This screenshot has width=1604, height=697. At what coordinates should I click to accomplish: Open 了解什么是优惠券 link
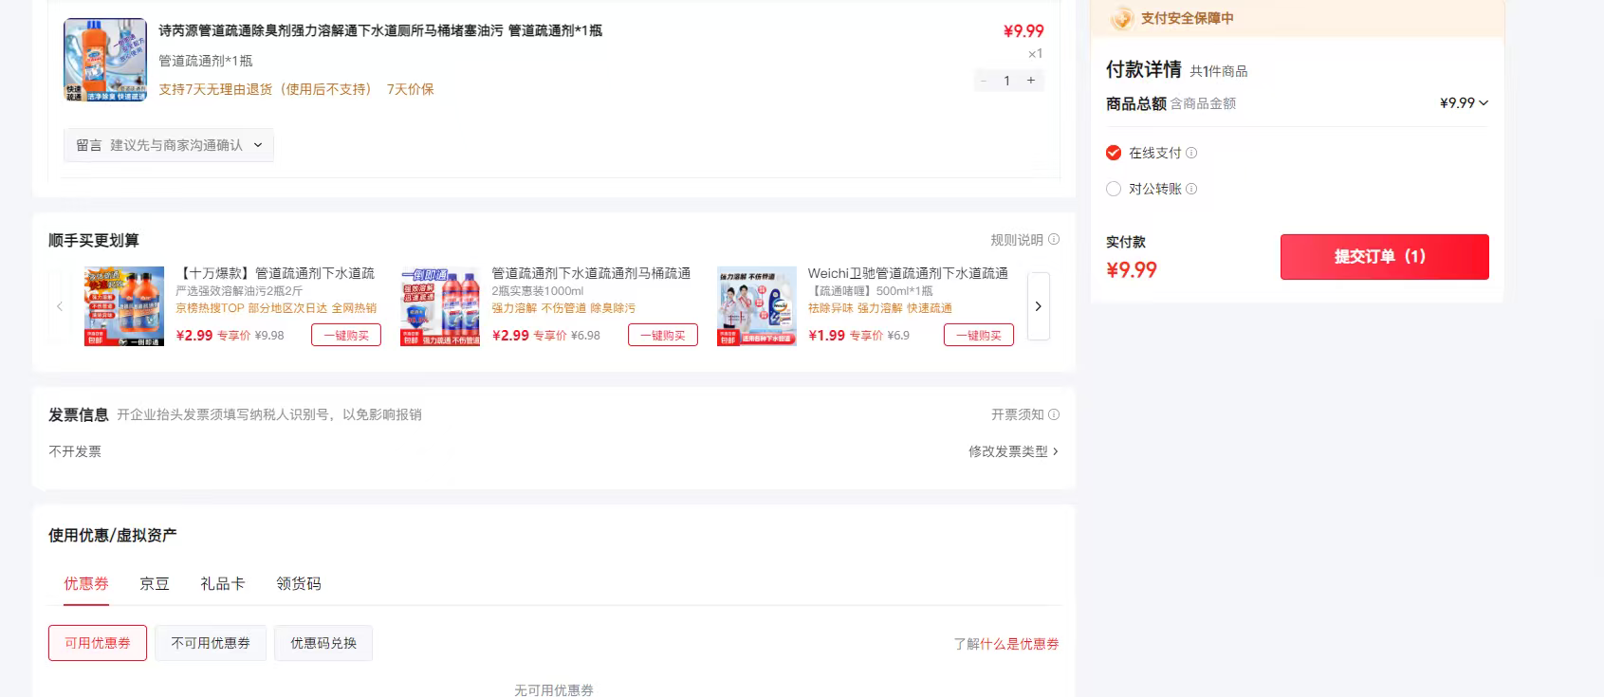coord(1005,644)
